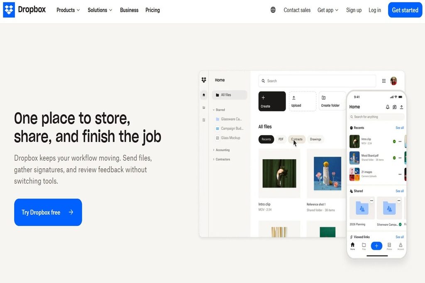Screen dimensions: 425x283
Task: Open the Glass Mockup starred file
Action: click(228, 138)
